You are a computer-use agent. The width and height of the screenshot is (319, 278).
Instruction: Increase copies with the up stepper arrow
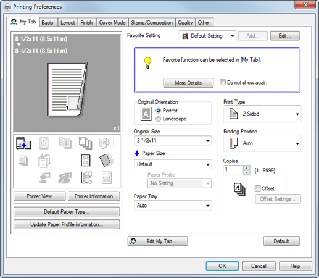point(246,168)
